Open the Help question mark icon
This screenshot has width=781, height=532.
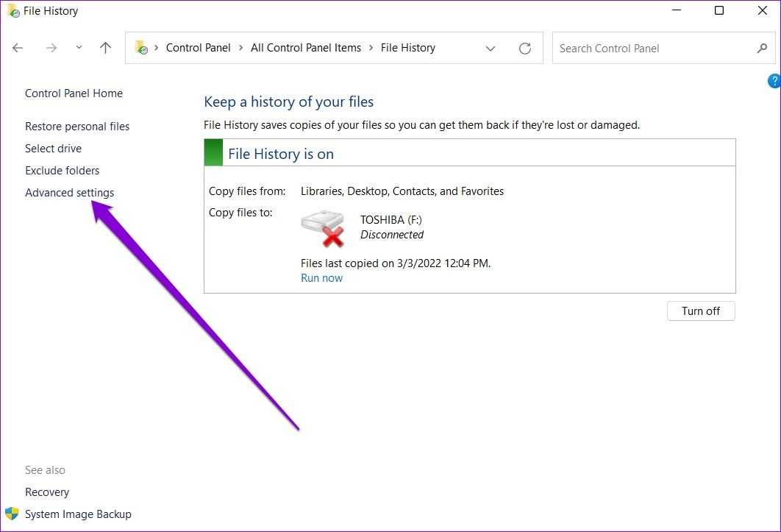(x=774, y=81)
